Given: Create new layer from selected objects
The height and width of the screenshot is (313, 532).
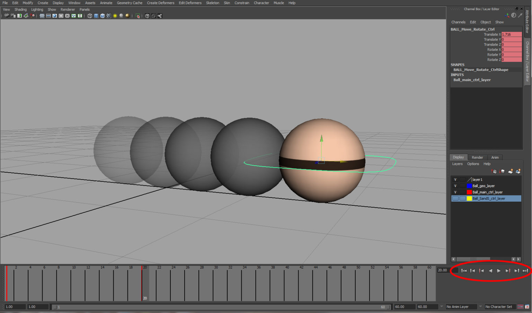Looking at the screenshot, I should pos(518,171).
